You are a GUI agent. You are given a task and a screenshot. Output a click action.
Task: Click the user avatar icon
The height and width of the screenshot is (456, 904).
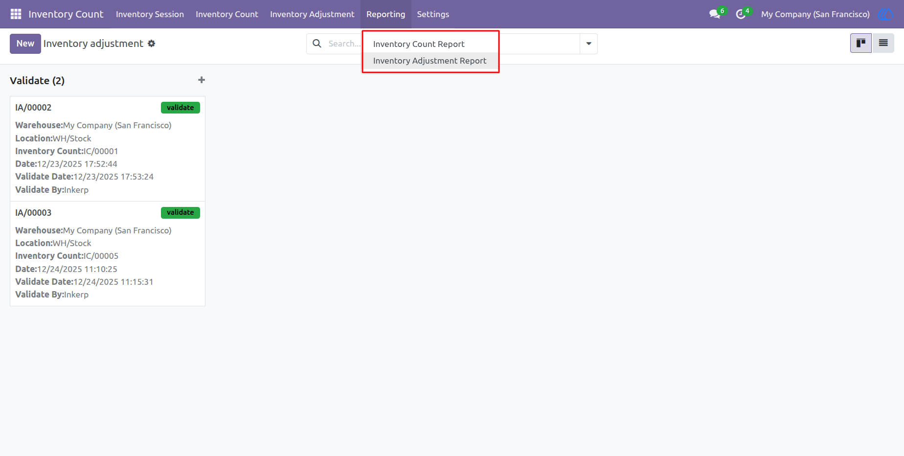tap(885, 14)
